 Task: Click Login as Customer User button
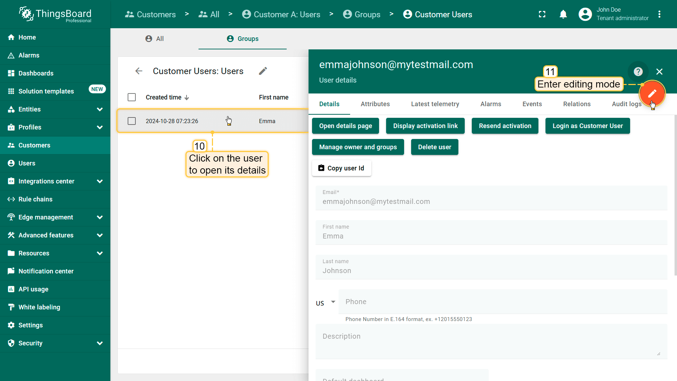click(587, 126)
